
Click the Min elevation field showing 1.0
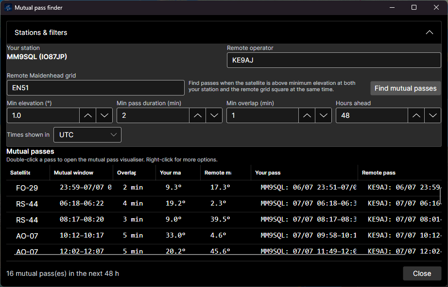(43, 115)
